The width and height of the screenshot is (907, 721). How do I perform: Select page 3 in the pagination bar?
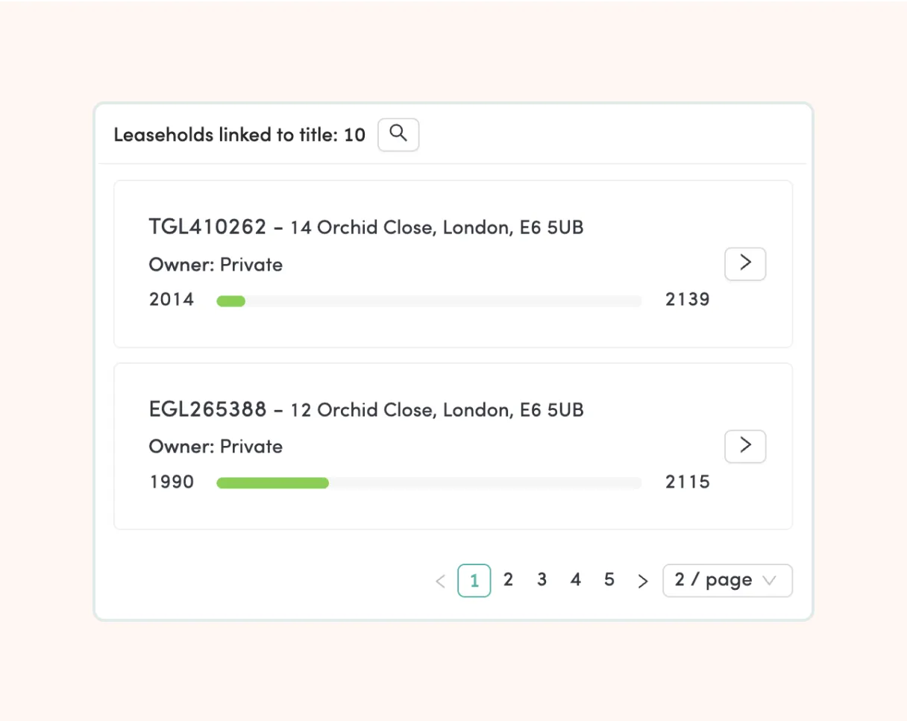click(542, 580)
